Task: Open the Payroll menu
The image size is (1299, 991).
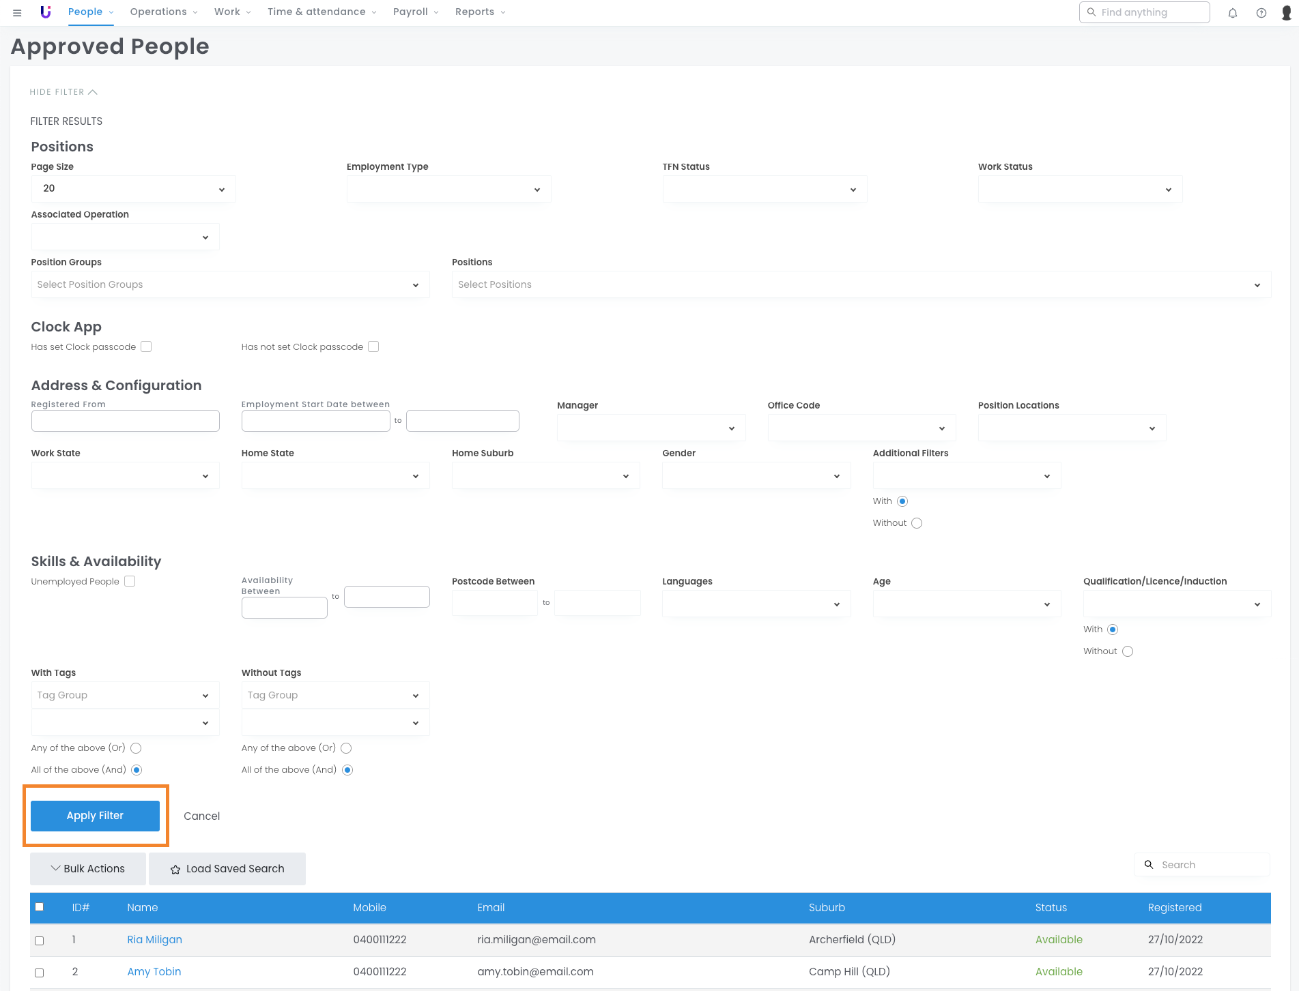Action: (415, 12)
